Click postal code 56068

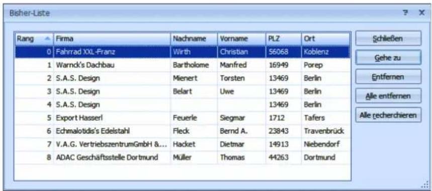click(284, 52)
